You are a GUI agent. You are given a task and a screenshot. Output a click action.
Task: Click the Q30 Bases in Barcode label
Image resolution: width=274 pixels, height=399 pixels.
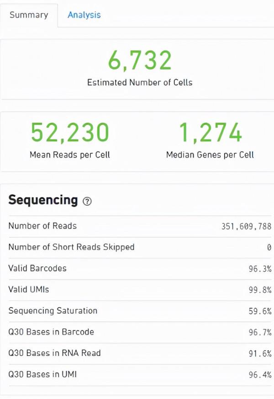51,332
